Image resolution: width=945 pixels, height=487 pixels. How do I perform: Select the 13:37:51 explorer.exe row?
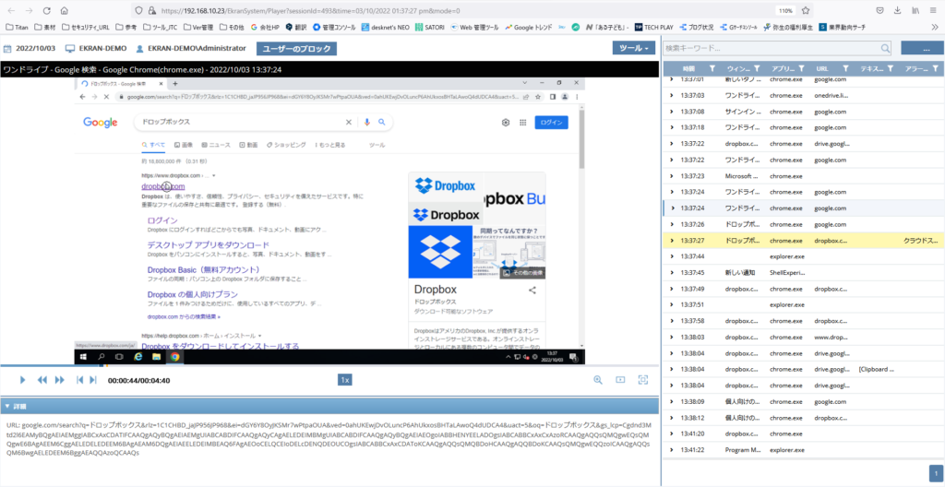(x=804, y=304)
